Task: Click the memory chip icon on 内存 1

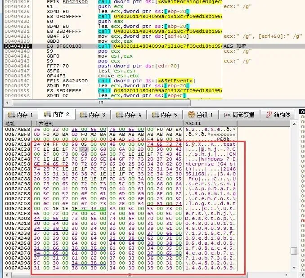Action: 12,115
